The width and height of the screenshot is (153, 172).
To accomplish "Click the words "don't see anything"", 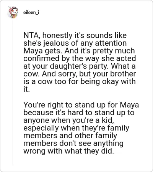I will pos(91,144).
